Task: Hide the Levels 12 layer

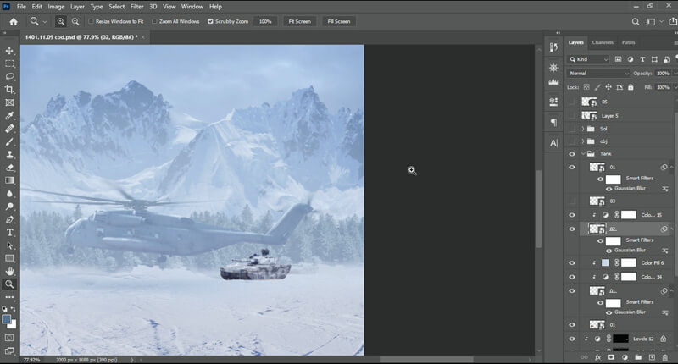Action: [x=572, y=339]
